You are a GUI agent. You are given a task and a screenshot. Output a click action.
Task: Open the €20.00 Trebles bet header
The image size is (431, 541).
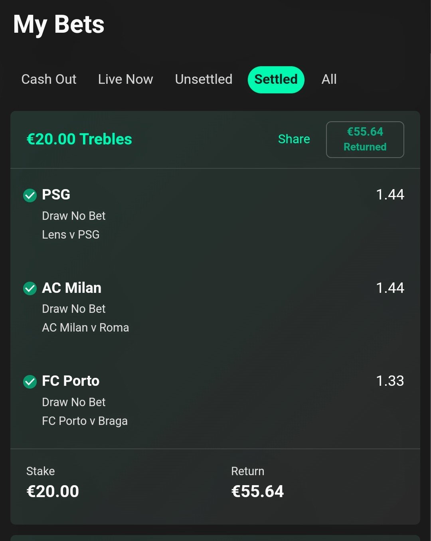[79, 139]
